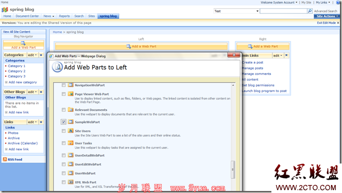Click the dialog list scrollbar thumb

(233, 169)
